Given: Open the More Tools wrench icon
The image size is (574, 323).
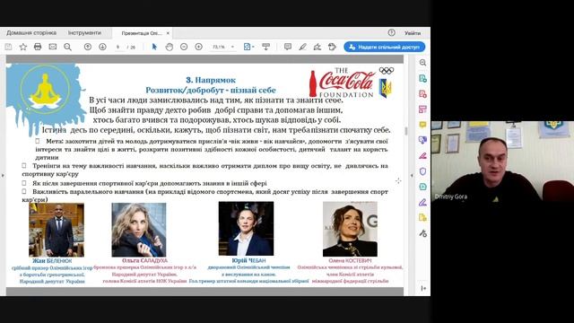Looking at the screenshot, I should coord(422,233).
